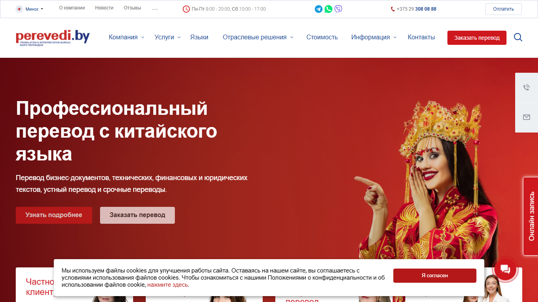The image size is (538, 302).
Task: Click the Узнать подробнее button
Action: tap(54, 215)
